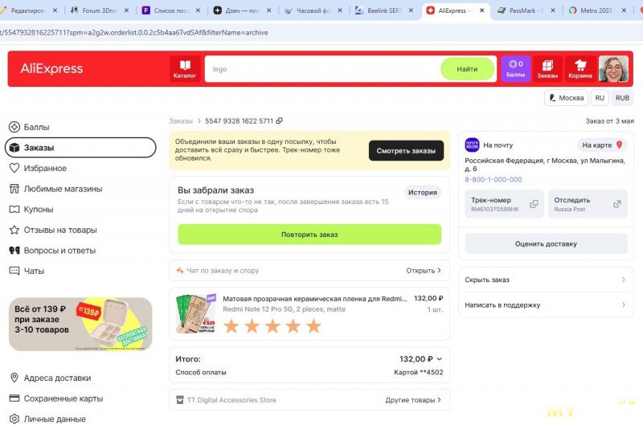Open Любимые магазины in the sidebar
This screenshot has width=643, height=425.
[x=55, y=189]
